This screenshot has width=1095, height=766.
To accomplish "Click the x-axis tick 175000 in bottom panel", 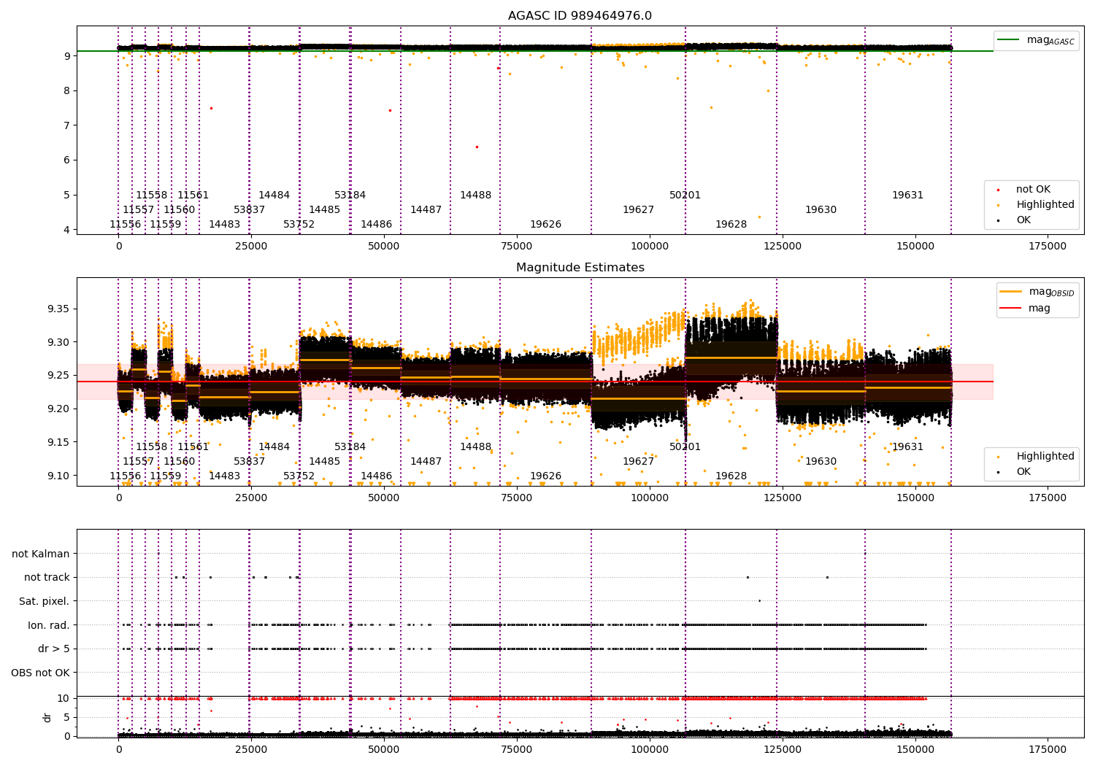I will [x=1048, y=749].
